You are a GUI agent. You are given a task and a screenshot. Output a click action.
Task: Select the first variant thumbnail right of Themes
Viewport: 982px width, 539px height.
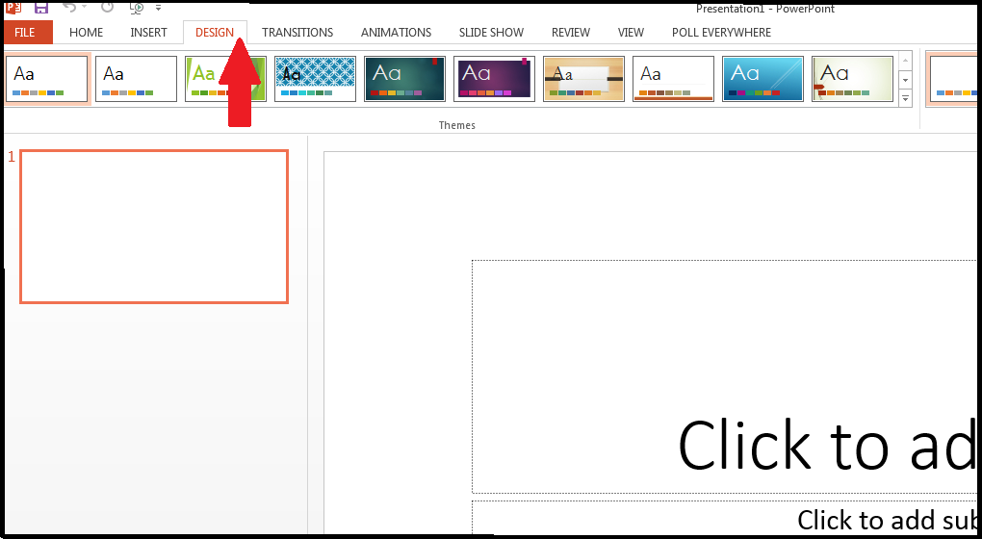click(x=953, y=79)
